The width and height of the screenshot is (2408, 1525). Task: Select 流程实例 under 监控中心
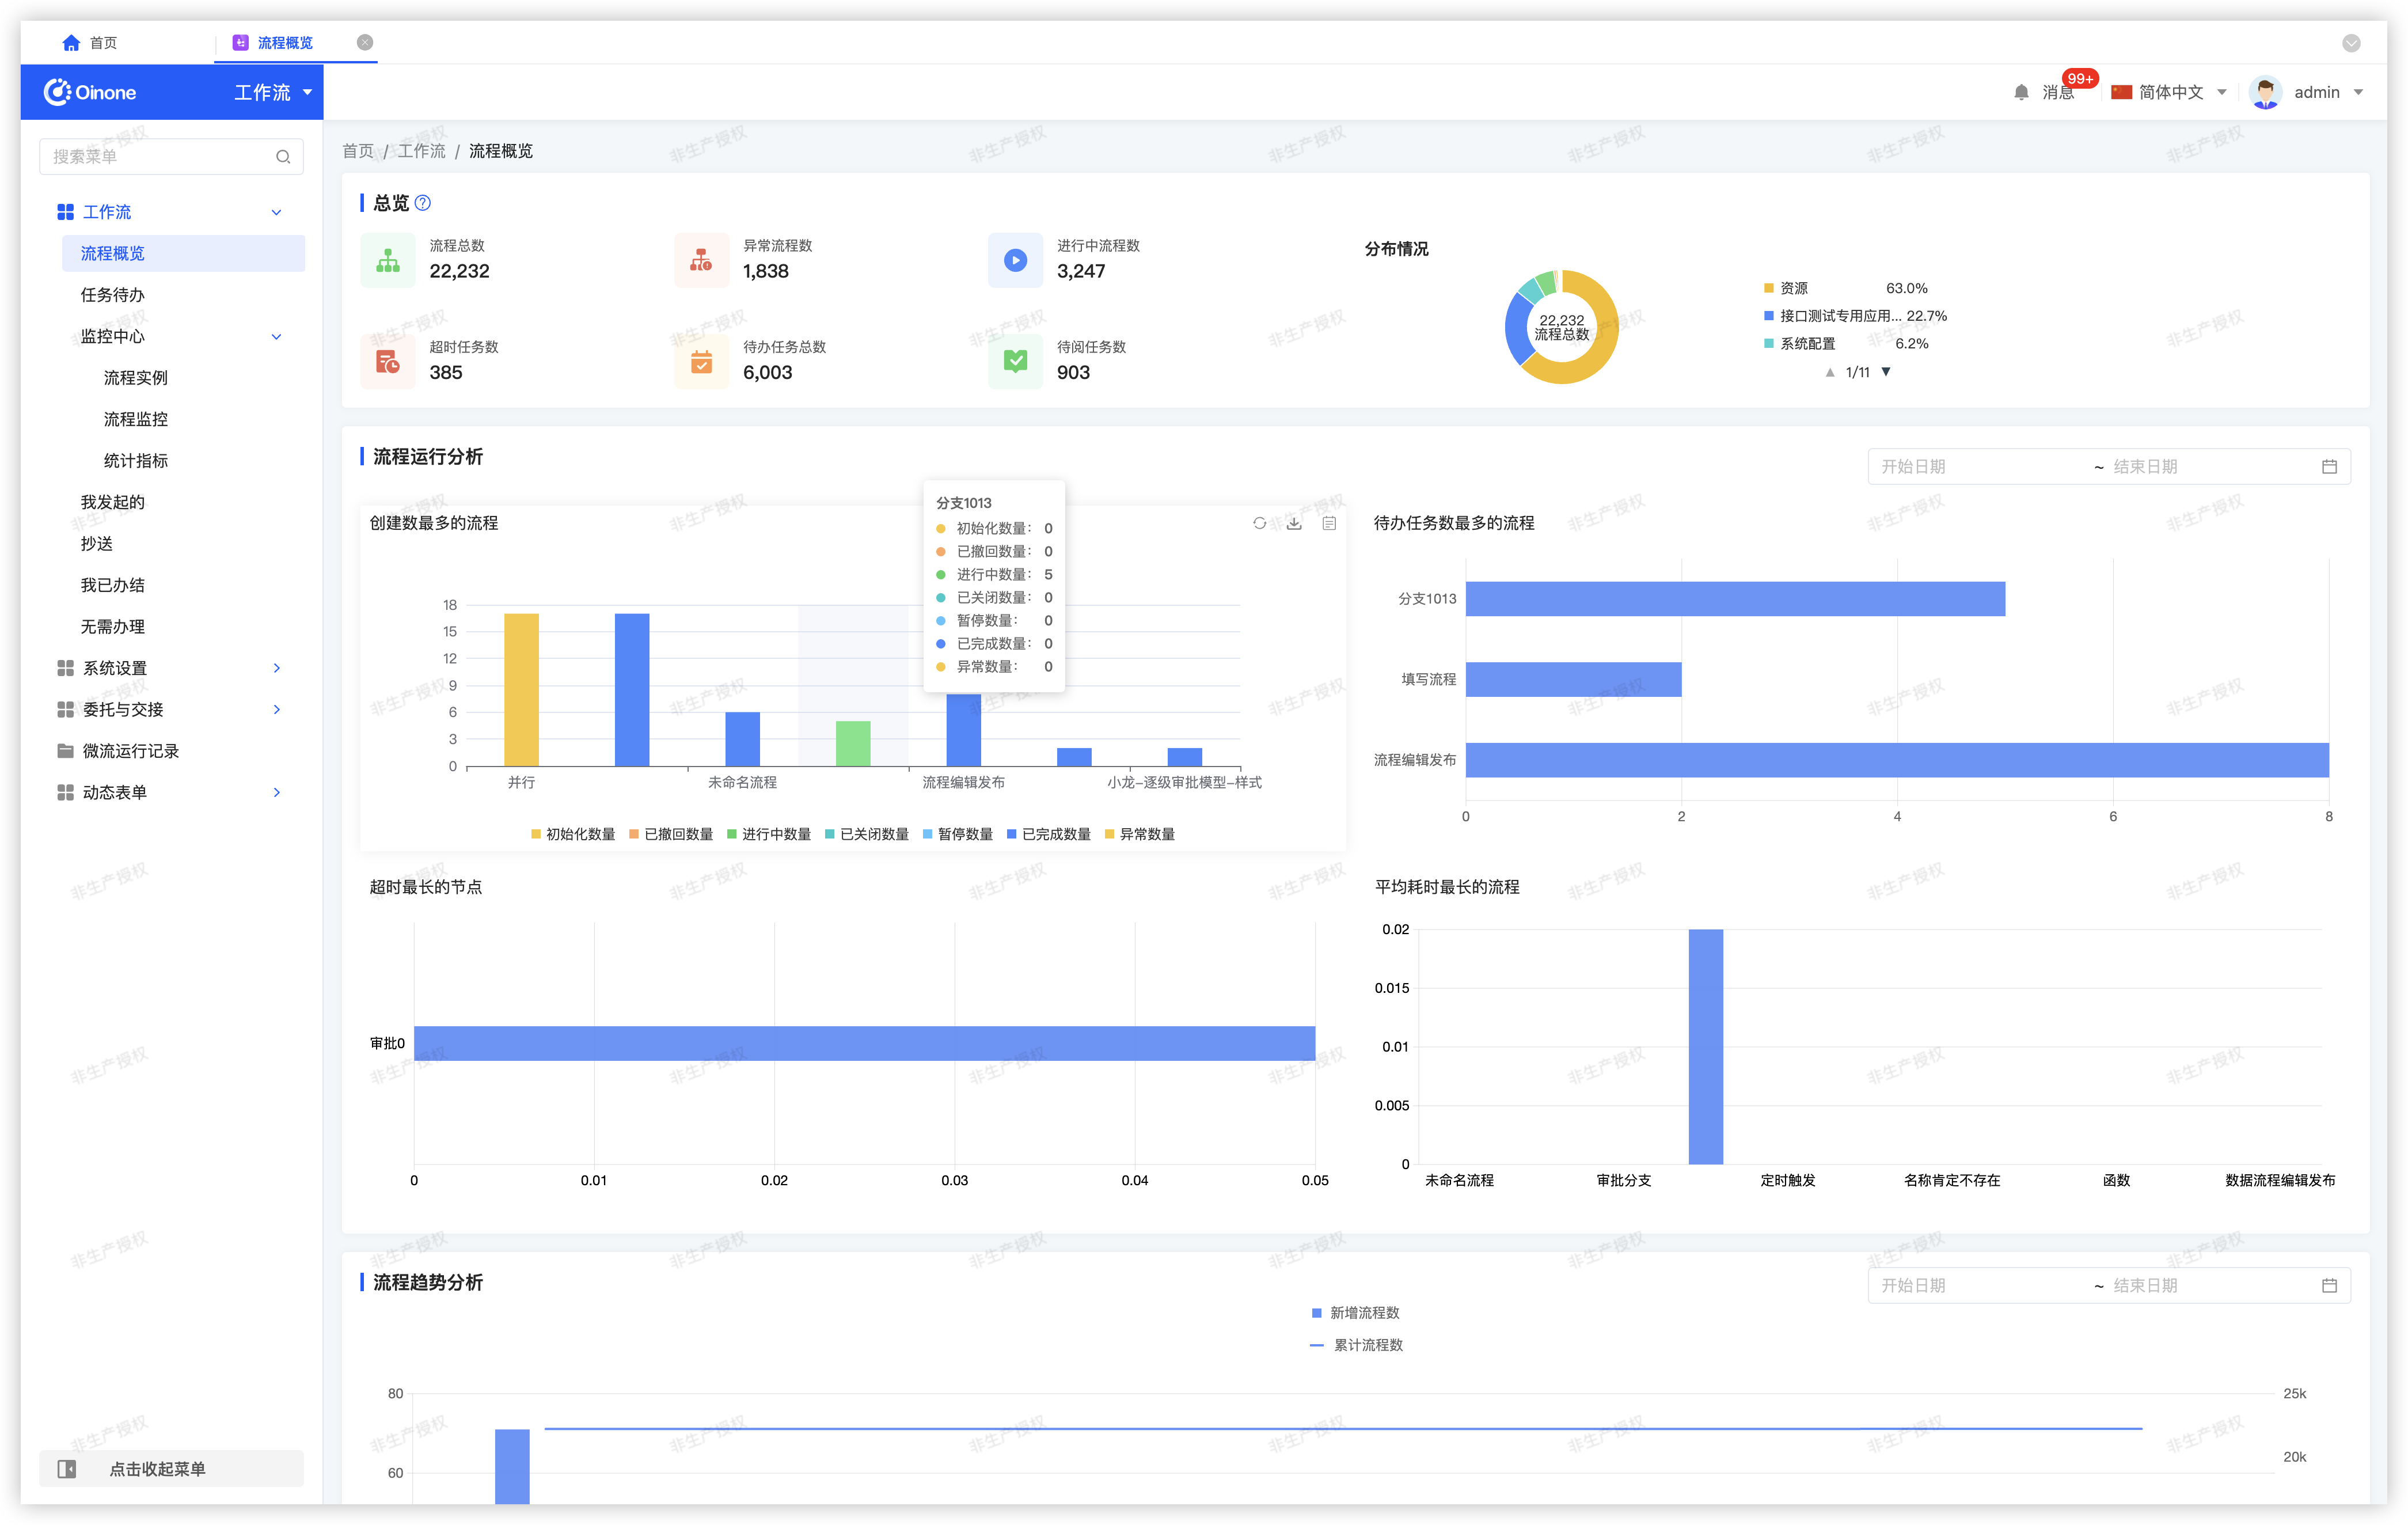click(136, 378)
